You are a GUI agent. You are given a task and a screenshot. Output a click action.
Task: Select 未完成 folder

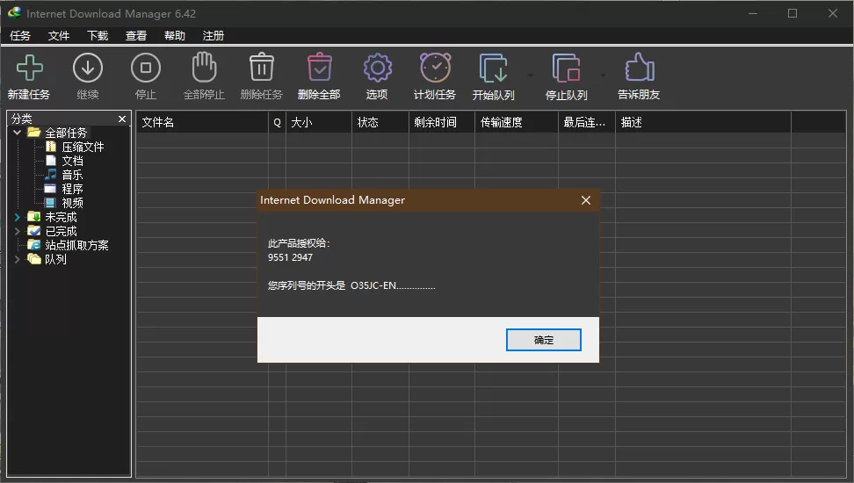pos(61,217)
